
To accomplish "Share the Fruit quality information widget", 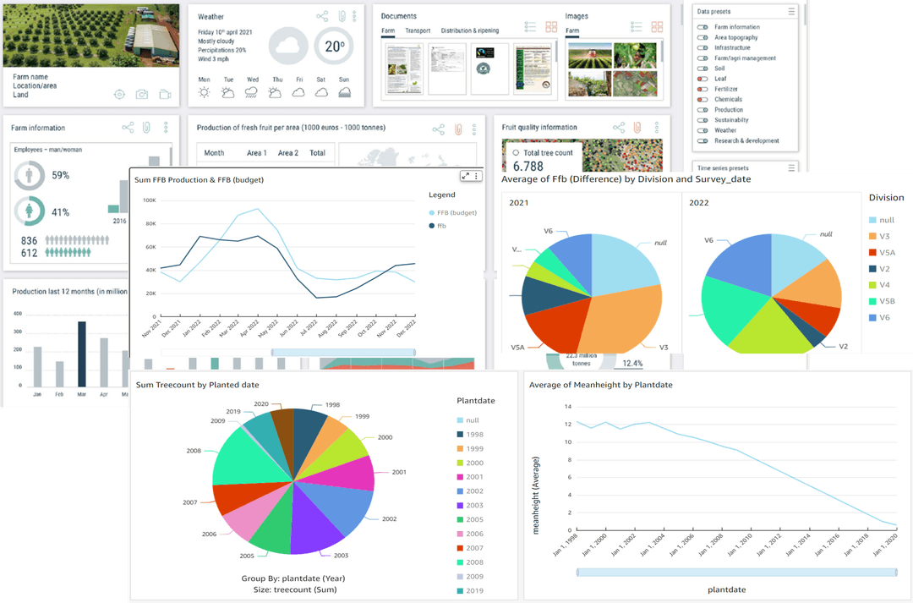I will click(619, 128).
